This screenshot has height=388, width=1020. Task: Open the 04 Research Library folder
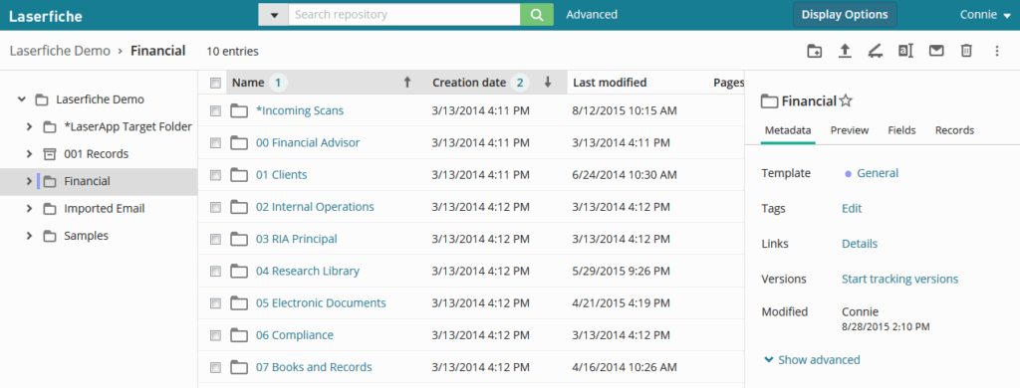(308, 271)
